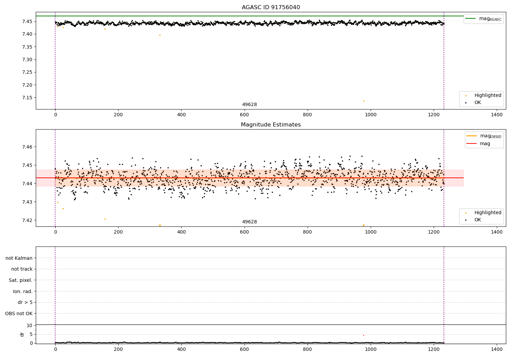Click the 7.42 y-axis tick in middle plot
This screenshot has height=357, width=511.
point(27,220)
